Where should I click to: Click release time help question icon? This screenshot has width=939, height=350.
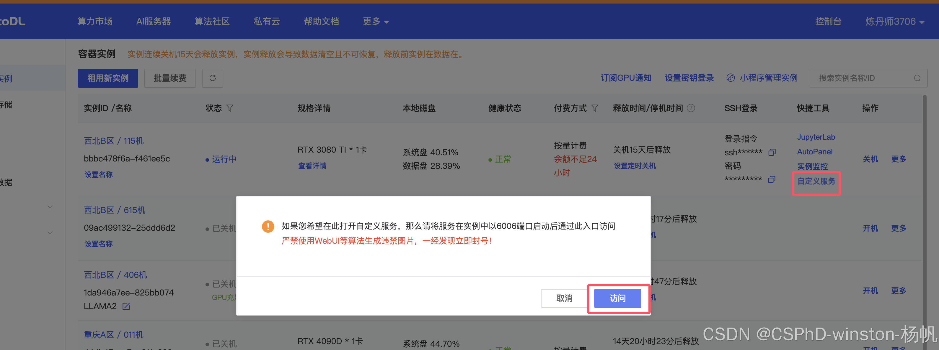691,108
